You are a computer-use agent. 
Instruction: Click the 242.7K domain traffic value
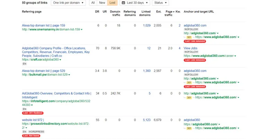115,94
